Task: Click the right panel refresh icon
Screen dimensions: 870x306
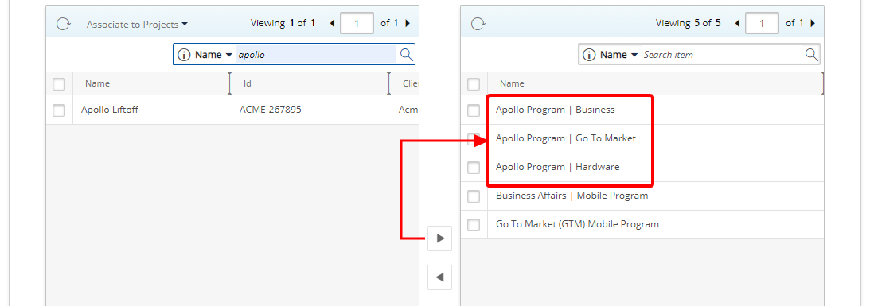Action: click(478, 24)
